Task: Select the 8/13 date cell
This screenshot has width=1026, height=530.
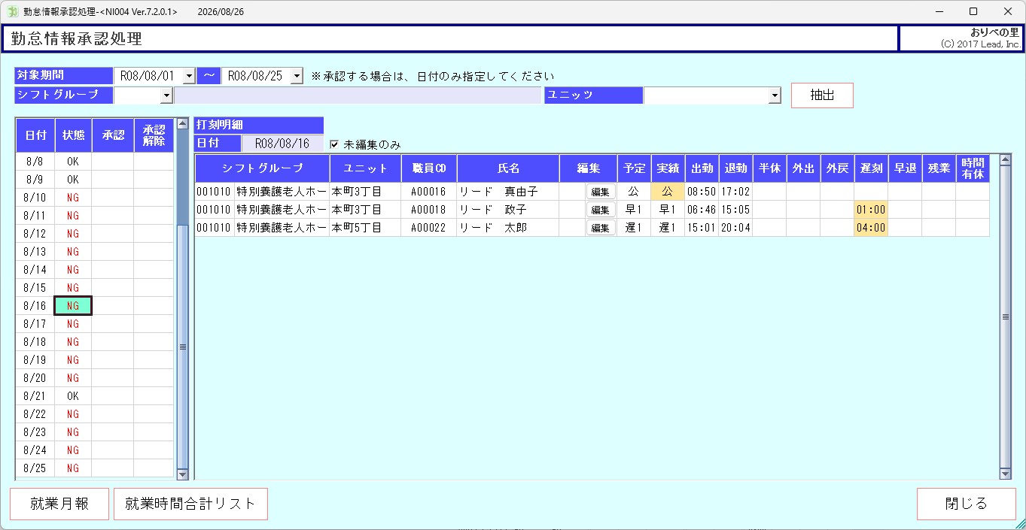Action: [x=35, y=252]
